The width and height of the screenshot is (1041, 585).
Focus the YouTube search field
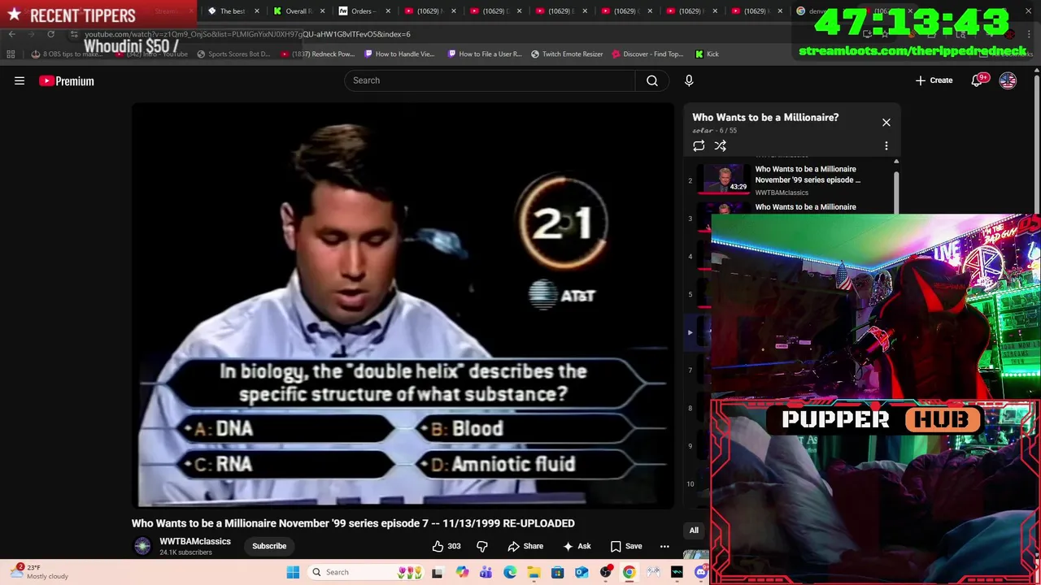(490, 80)
